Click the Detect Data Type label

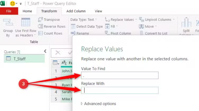(x=90, y=26)
